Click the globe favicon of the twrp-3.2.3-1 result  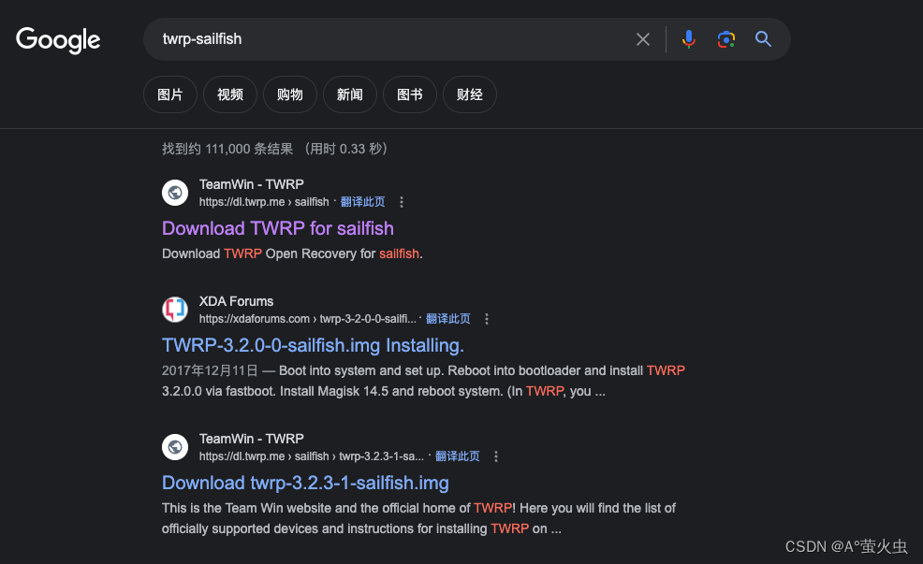[175, 447]
